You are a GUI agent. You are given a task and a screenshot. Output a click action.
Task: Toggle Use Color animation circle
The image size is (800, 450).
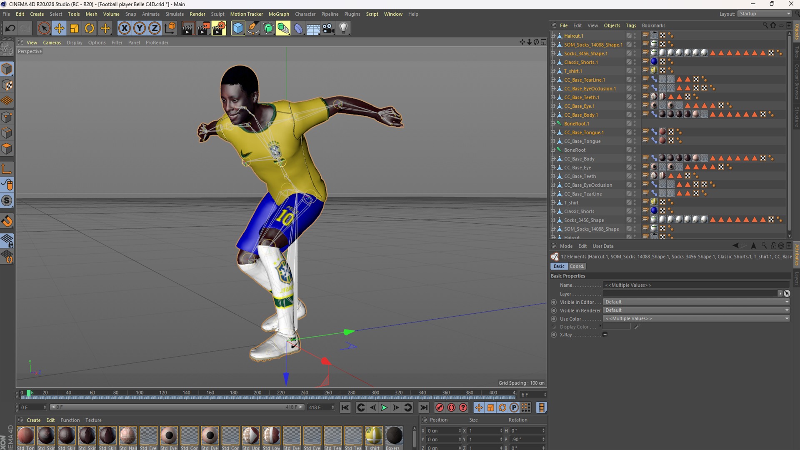click(554, 319)
